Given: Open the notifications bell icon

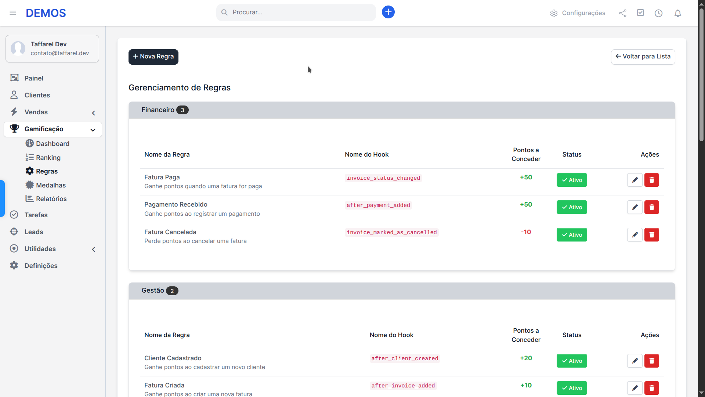Looking at the screenshot, I should click(x=677, y=13).
